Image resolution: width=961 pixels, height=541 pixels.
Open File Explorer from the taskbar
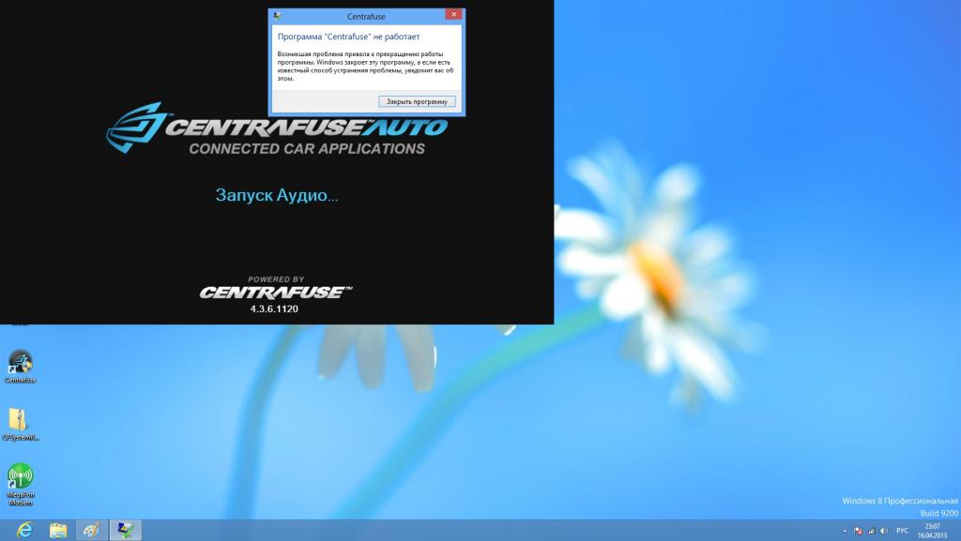tap(58, 530)
